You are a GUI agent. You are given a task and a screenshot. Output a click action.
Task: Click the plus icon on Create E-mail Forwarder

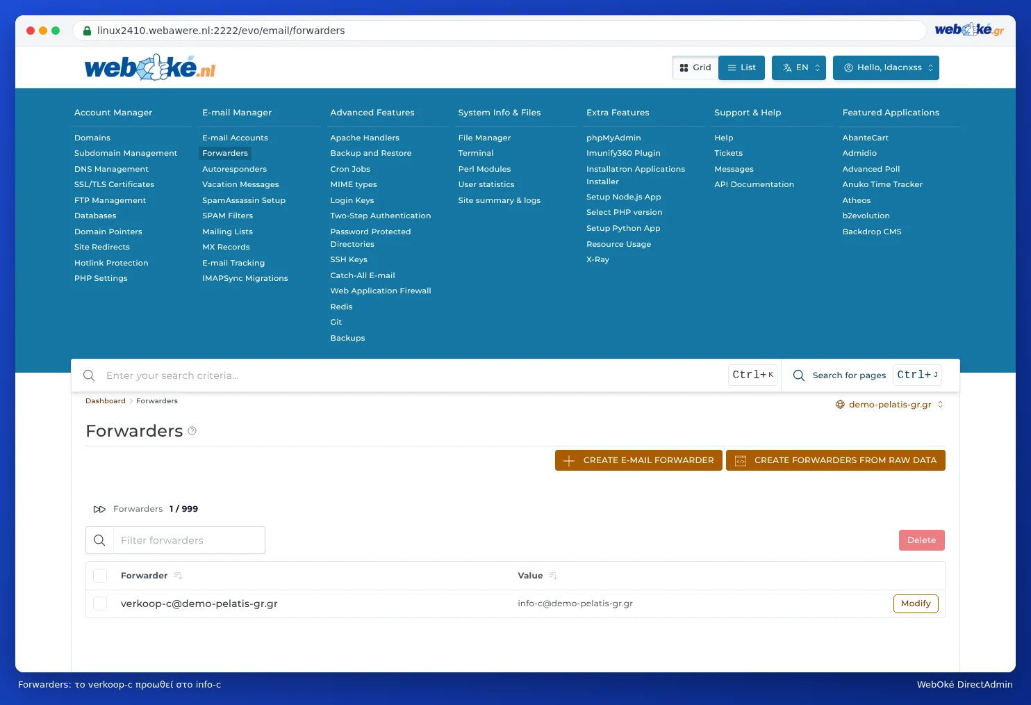[x=569, y=461]
